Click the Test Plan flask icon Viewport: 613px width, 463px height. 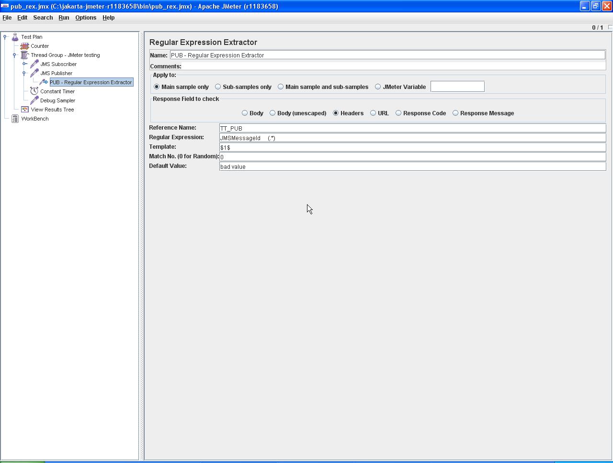tap(15, 37)
